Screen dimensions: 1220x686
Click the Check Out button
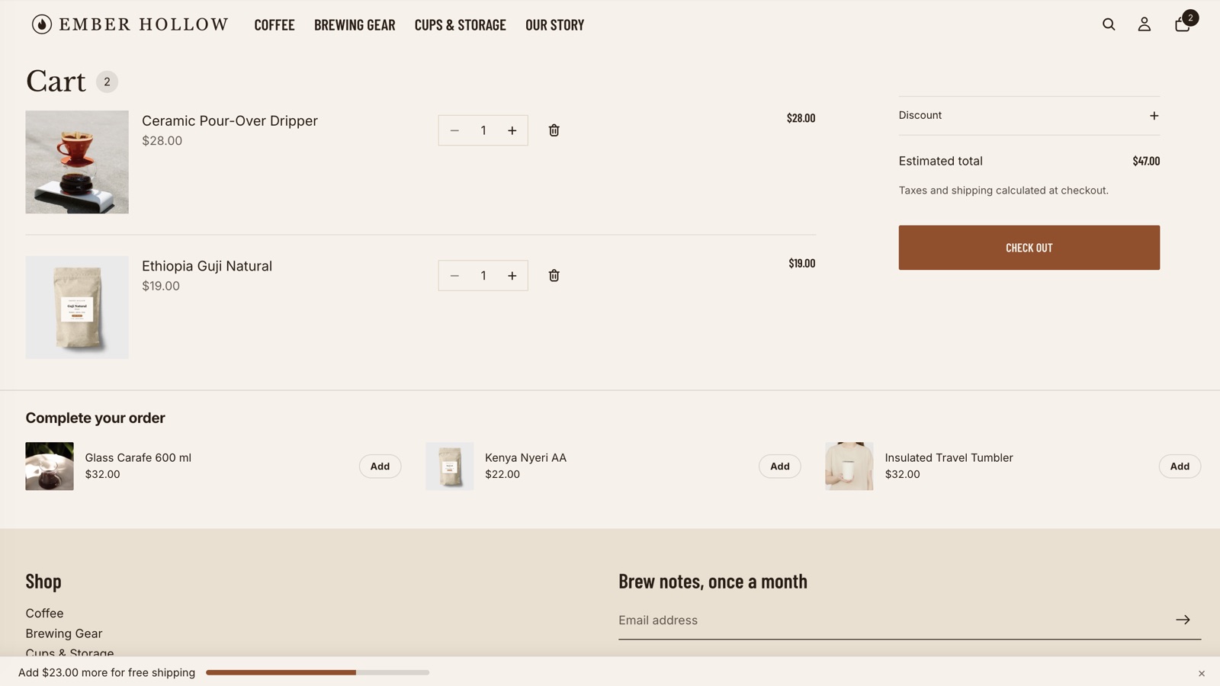[1029, 248]
